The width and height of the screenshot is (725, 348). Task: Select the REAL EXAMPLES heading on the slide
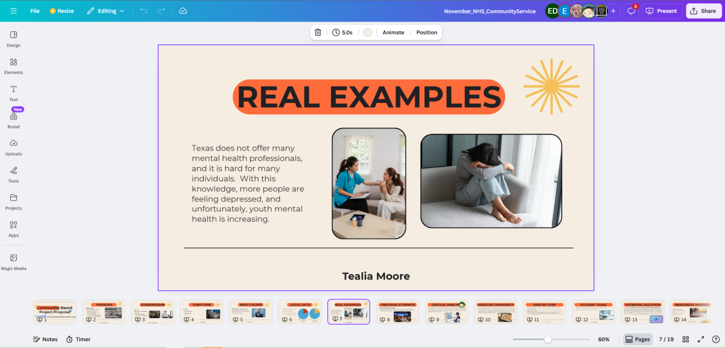point(369,97)
